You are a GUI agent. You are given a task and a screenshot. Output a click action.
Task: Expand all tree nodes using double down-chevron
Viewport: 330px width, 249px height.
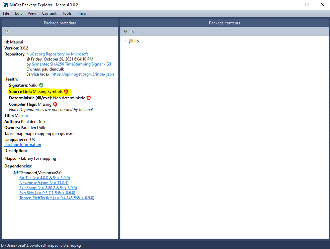point(125,31)
